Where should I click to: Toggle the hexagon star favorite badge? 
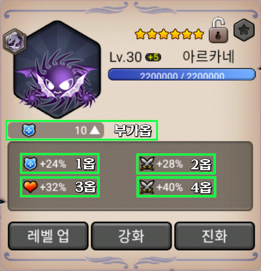tap(244, 30)
